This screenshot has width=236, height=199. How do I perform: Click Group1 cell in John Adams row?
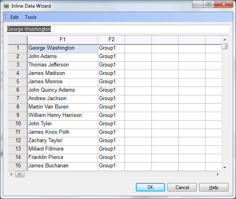[111, 57]
